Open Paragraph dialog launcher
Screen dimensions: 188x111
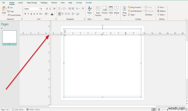[x=84, y=19]
